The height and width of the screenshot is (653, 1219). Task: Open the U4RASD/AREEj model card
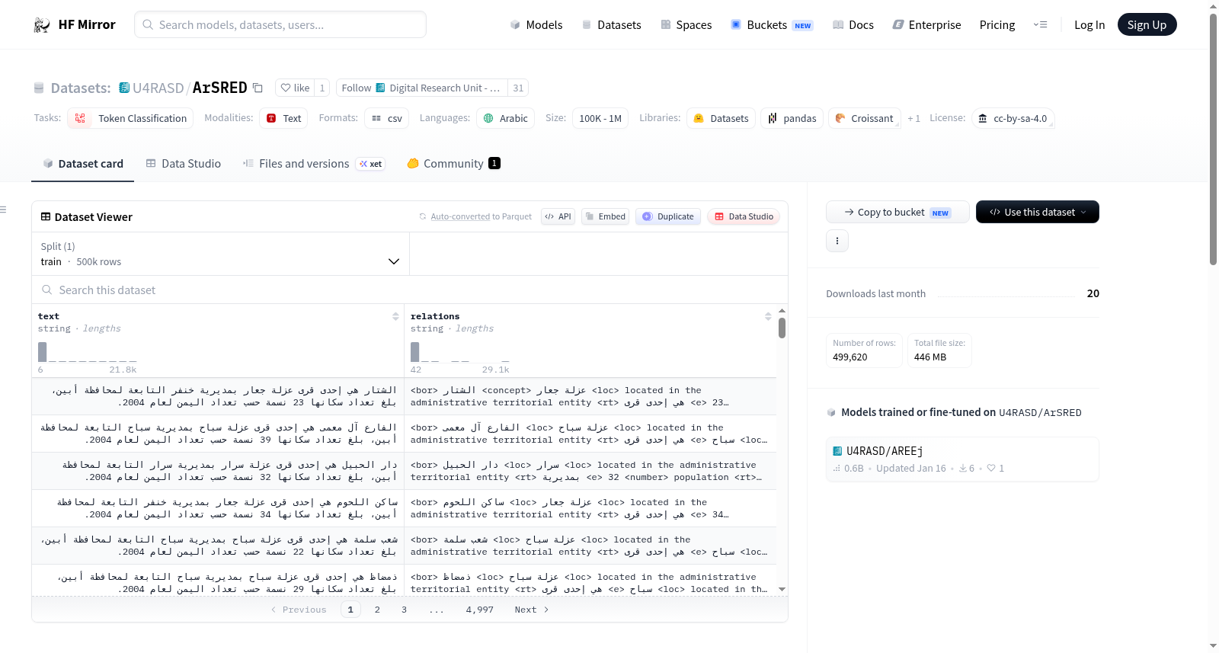point(962,459)
